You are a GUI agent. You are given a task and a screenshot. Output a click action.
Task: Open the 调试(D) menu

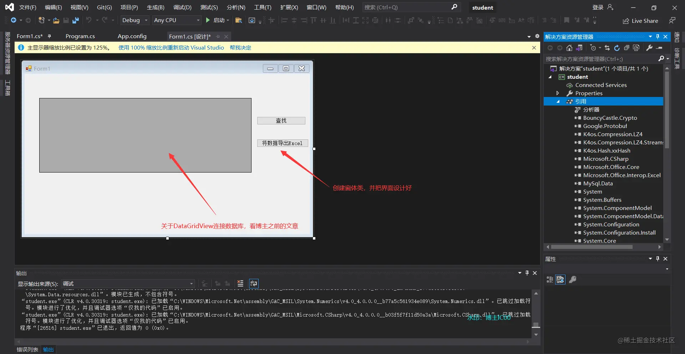[183, 7]
